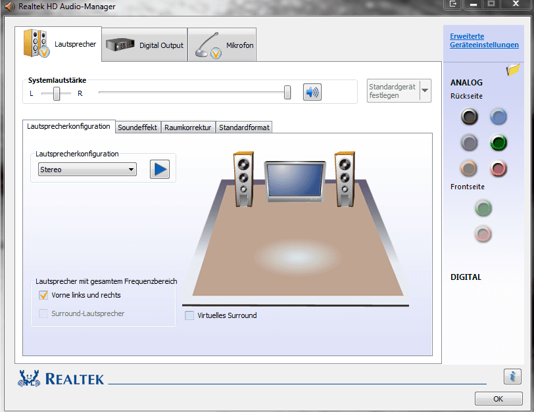
Task: Mute system volume with the speaker button
Action: click(312, 92)
